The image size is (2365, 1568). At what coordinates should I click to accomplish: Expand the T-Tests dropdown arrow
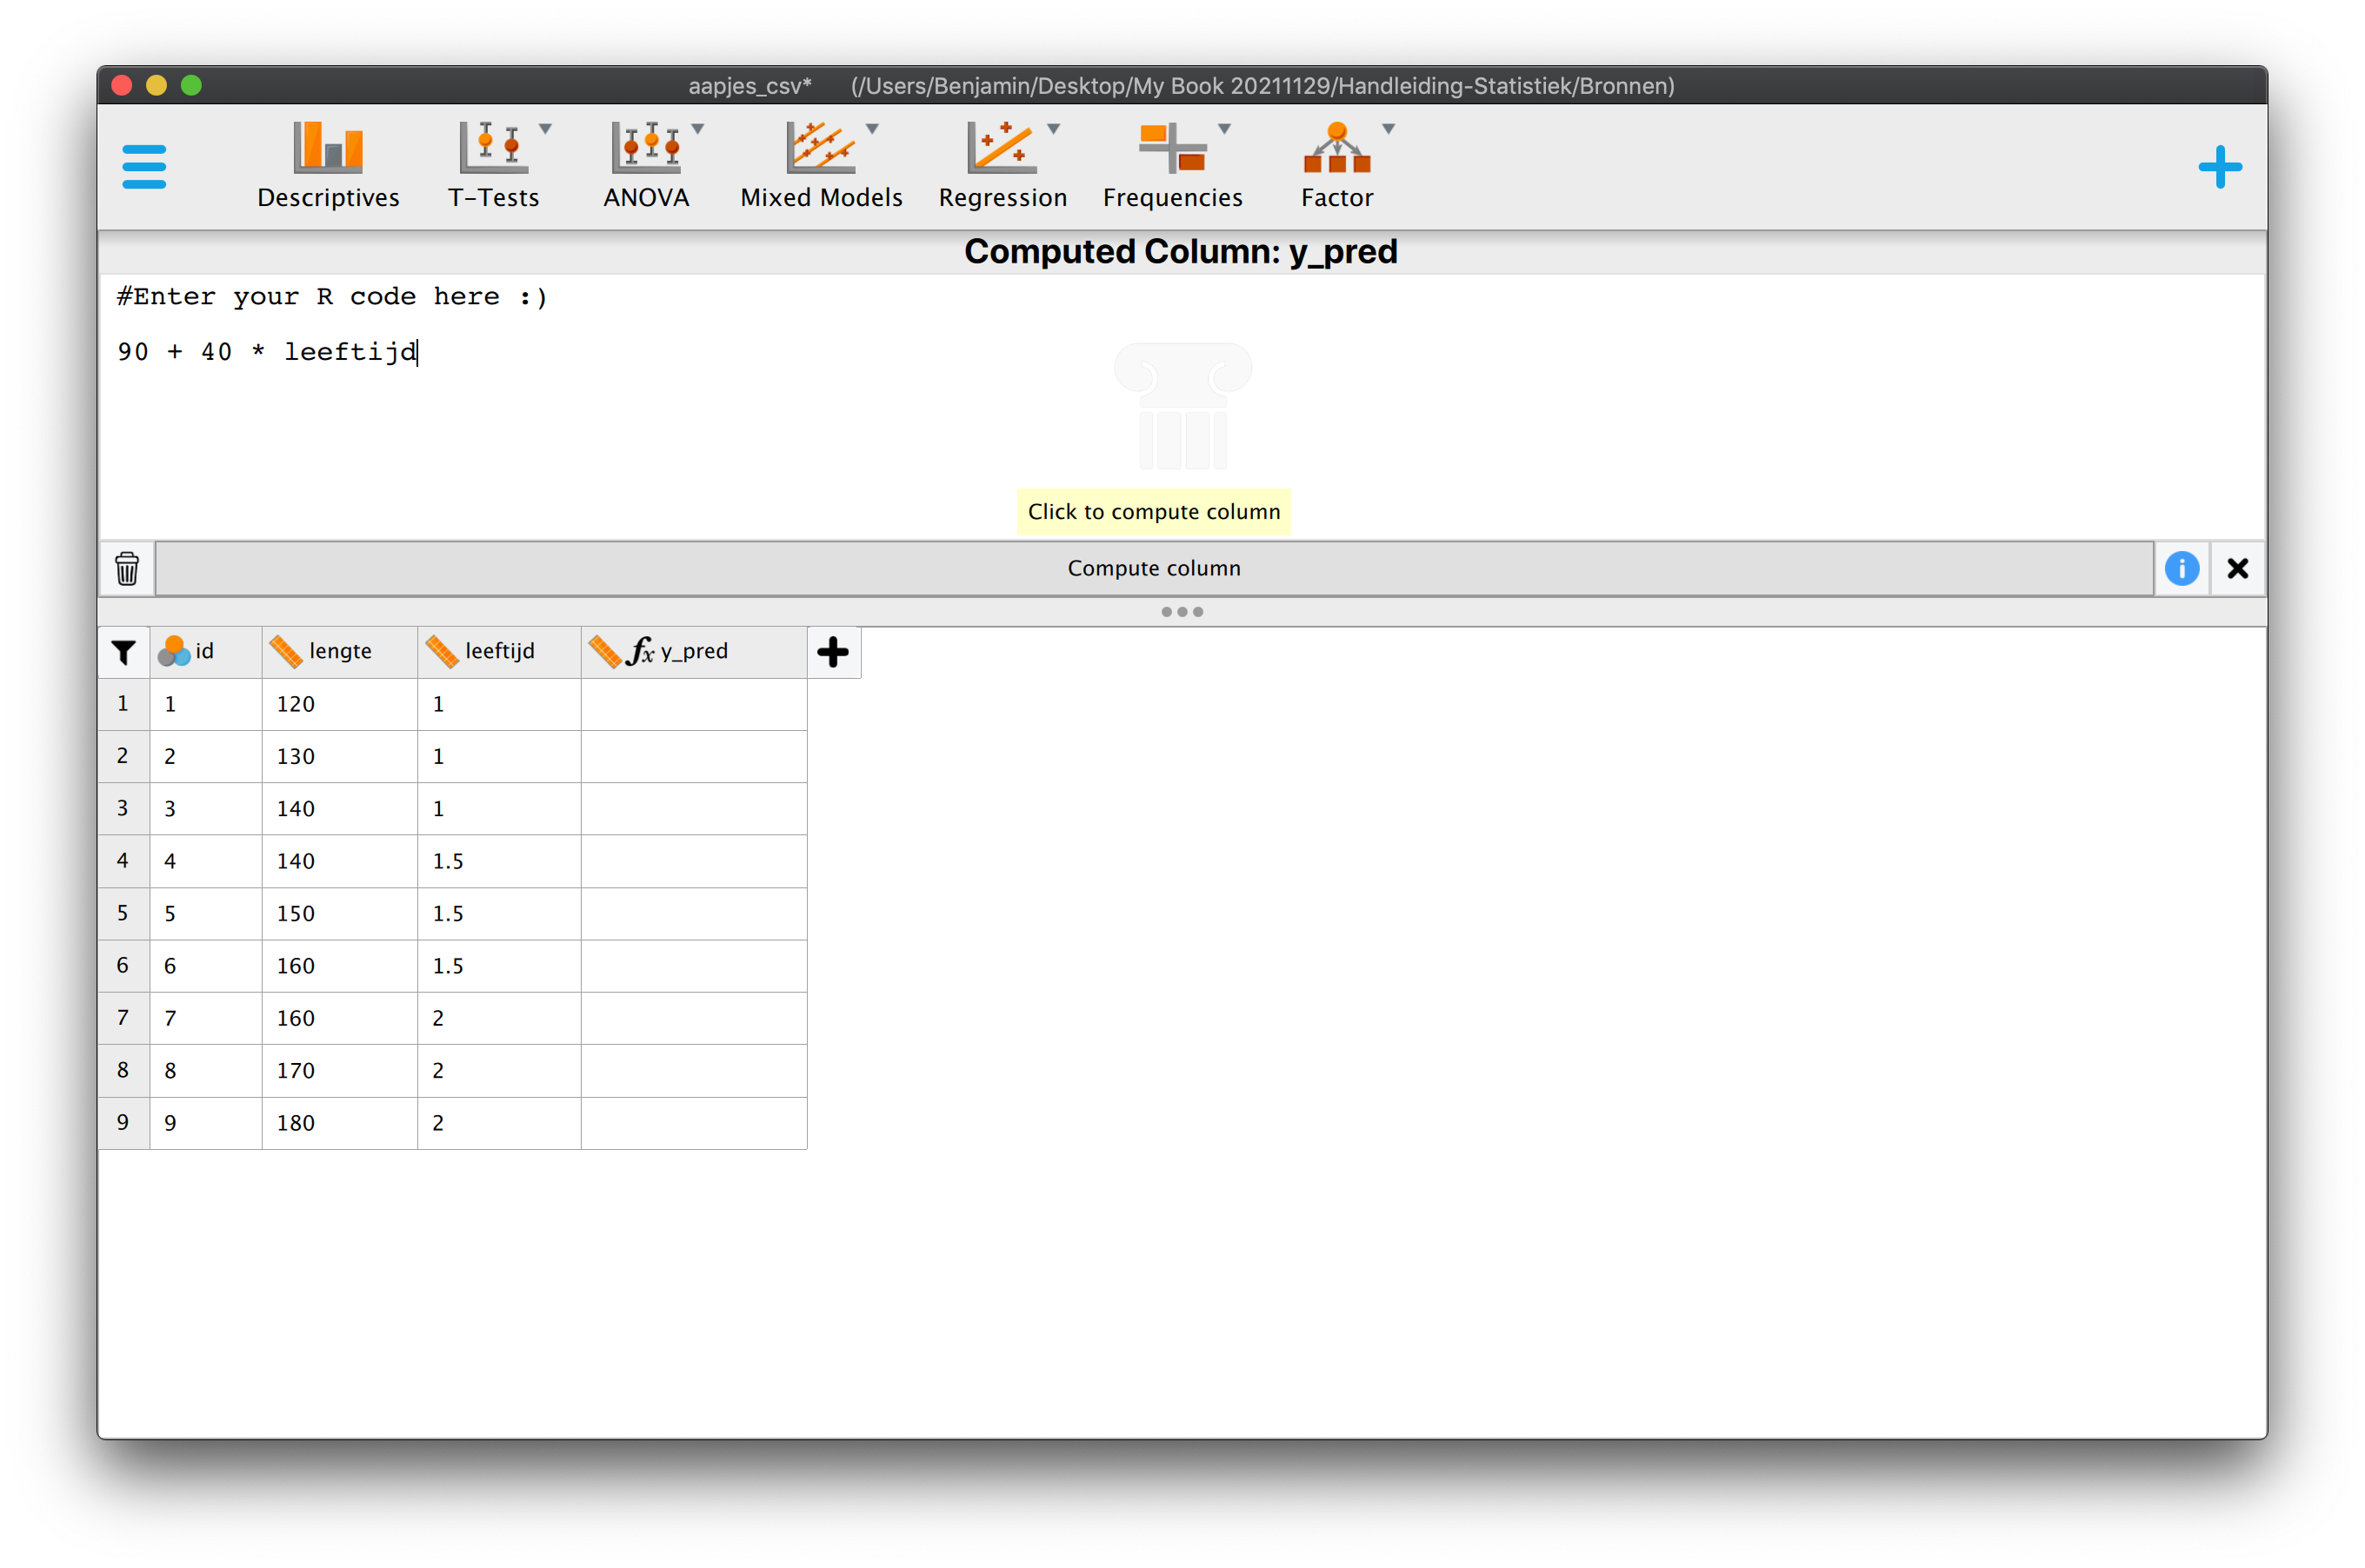[545, 129]
